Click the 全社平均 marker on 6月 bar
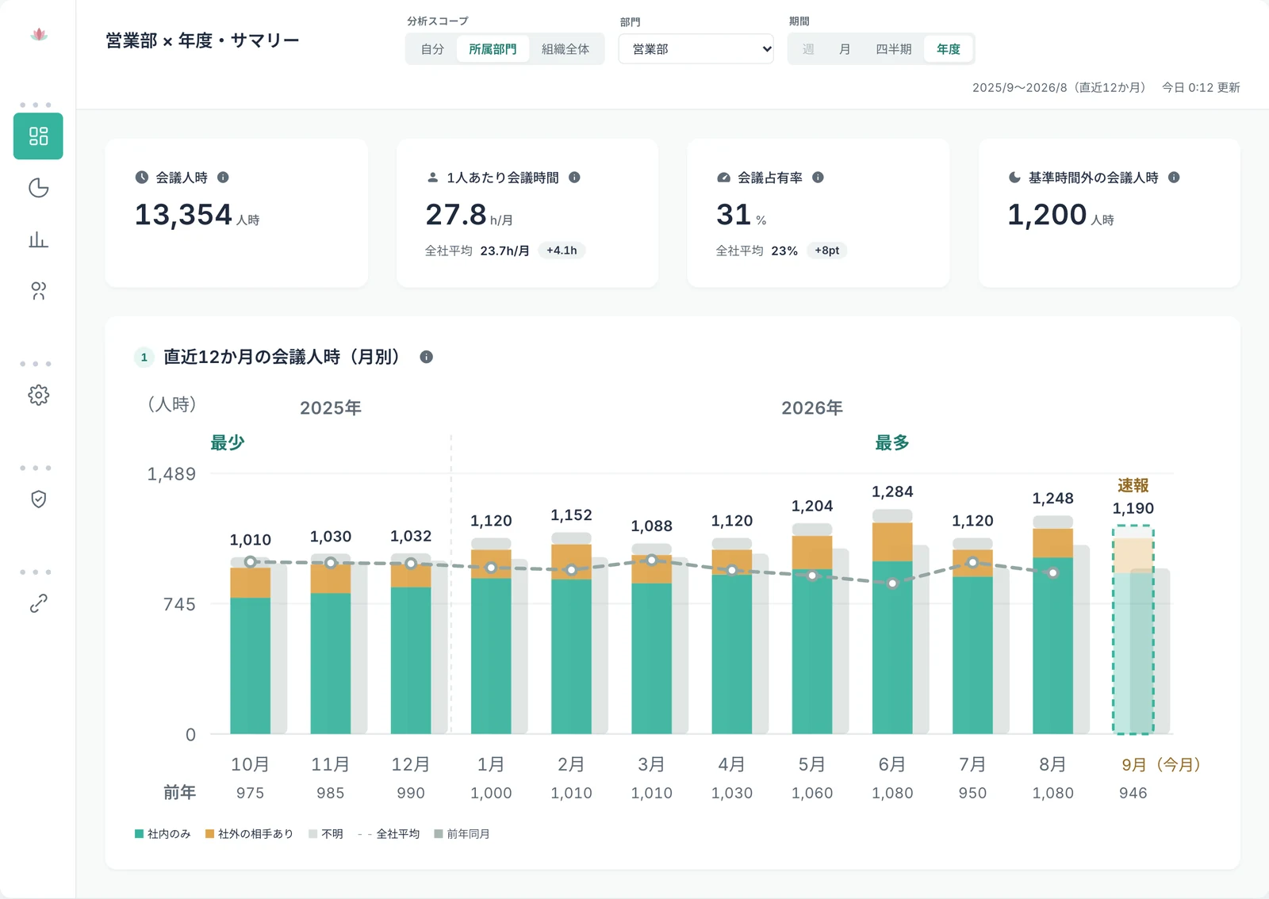1269x899 pixels. (x=892, y=583)
